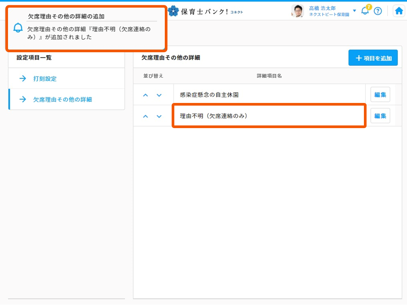The width and height of the screenshot is (407, 305).
Task: Open the help question mark icon
Action: 378,11
